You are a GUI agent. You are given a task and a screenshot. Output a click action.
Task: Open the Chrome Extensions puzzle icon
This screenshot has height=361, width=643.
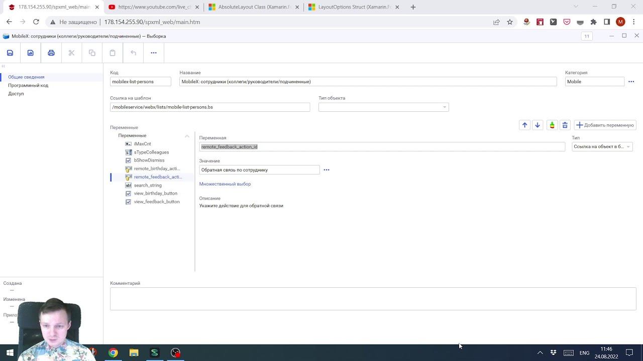click(594, 22)
